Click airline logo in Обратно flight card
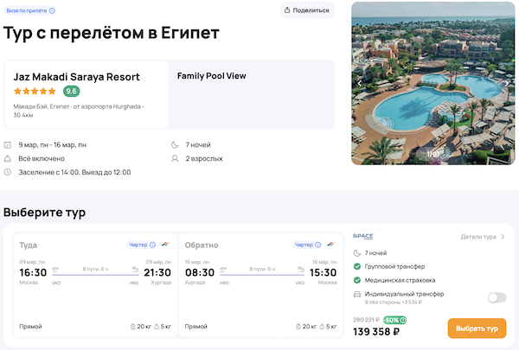The width and height of the screenshot is (519, 350). tap(330, 245)
